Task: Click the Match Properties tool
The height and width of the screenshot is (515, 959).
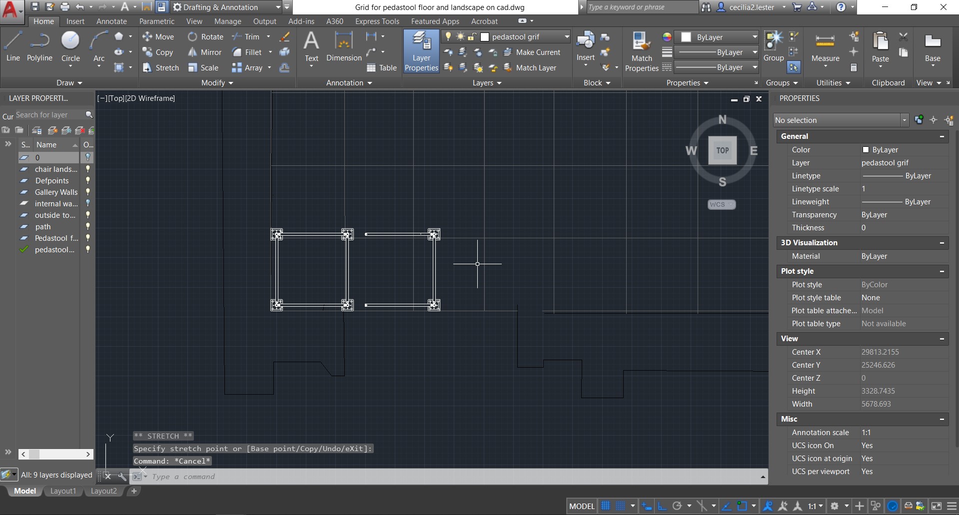Action: pyautogui.click(x=642, y=51)
